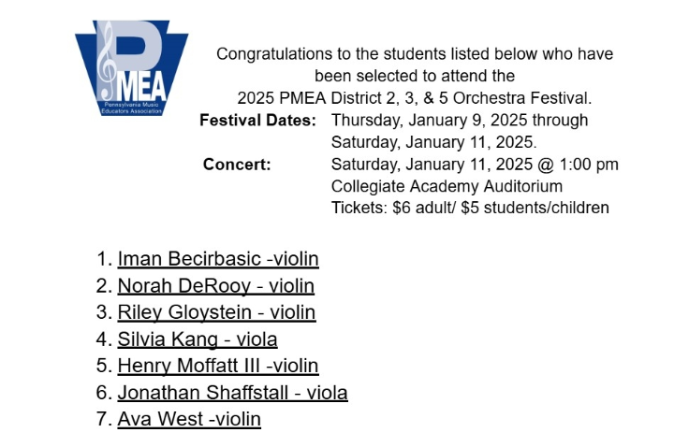Click the Thursday, January 9, 2025 text
689x447 pixels.
click(460, 121)
